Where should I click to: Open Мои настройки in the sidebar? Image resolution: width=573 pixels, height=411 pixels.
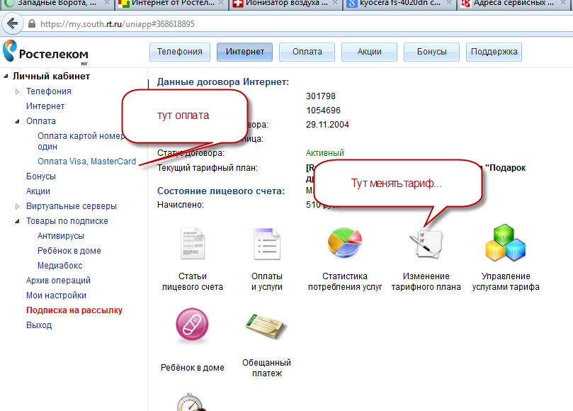(56, 295)
